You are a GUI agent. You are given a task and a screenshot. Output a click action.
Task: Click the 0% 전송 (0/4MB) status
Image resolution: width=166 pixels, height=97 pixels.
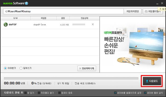pos(41,83)
